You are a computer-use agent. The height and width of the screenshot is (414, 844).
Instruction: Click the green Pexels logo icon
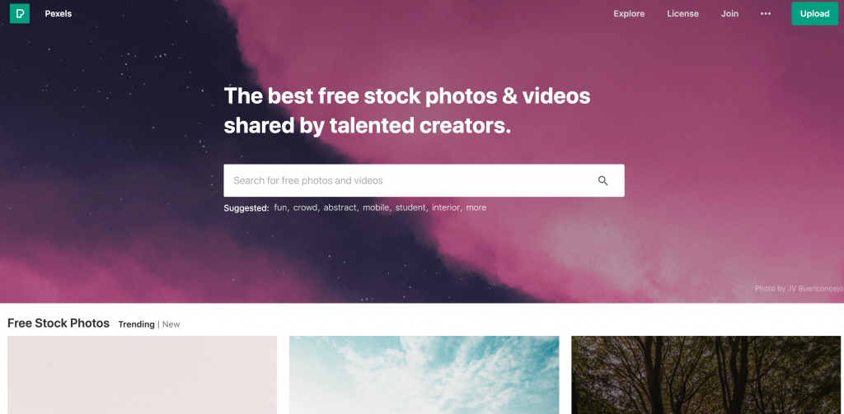click(20, 13)
